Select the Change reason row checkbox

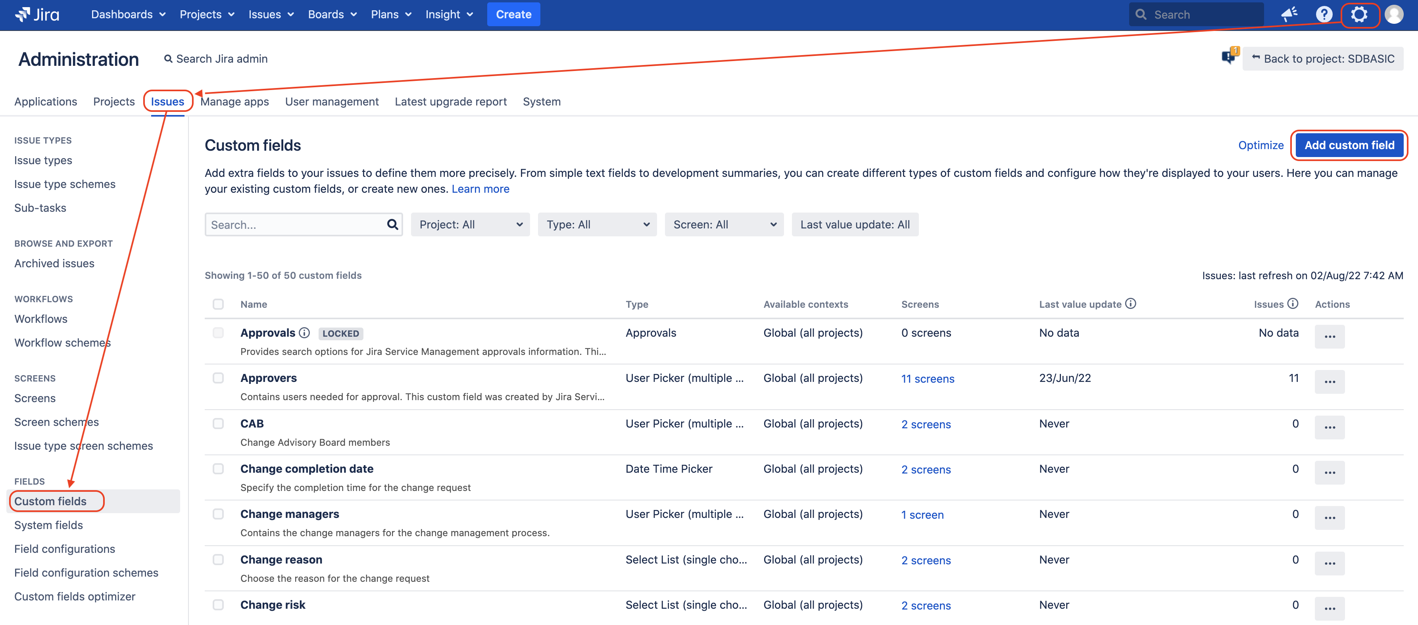[219, 560]
